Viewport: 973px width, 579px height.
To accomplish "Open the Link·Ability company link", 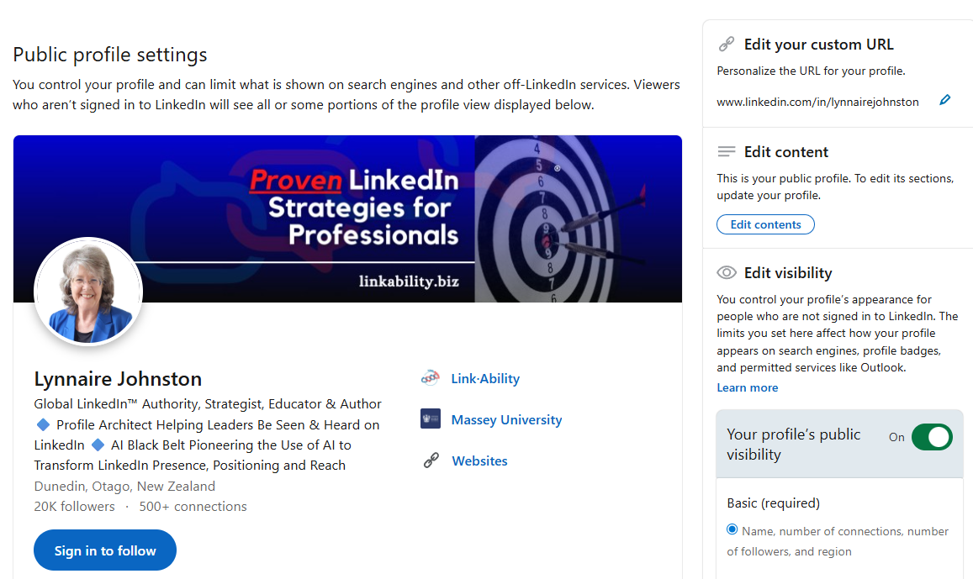I will point(485,379).
